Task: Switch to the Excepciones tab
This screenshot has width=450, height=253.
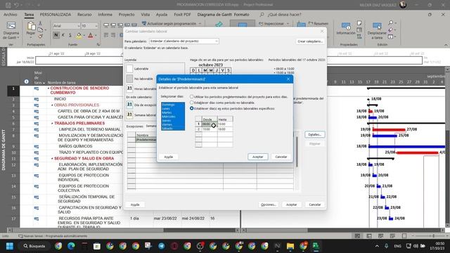Action: point(134,126)
